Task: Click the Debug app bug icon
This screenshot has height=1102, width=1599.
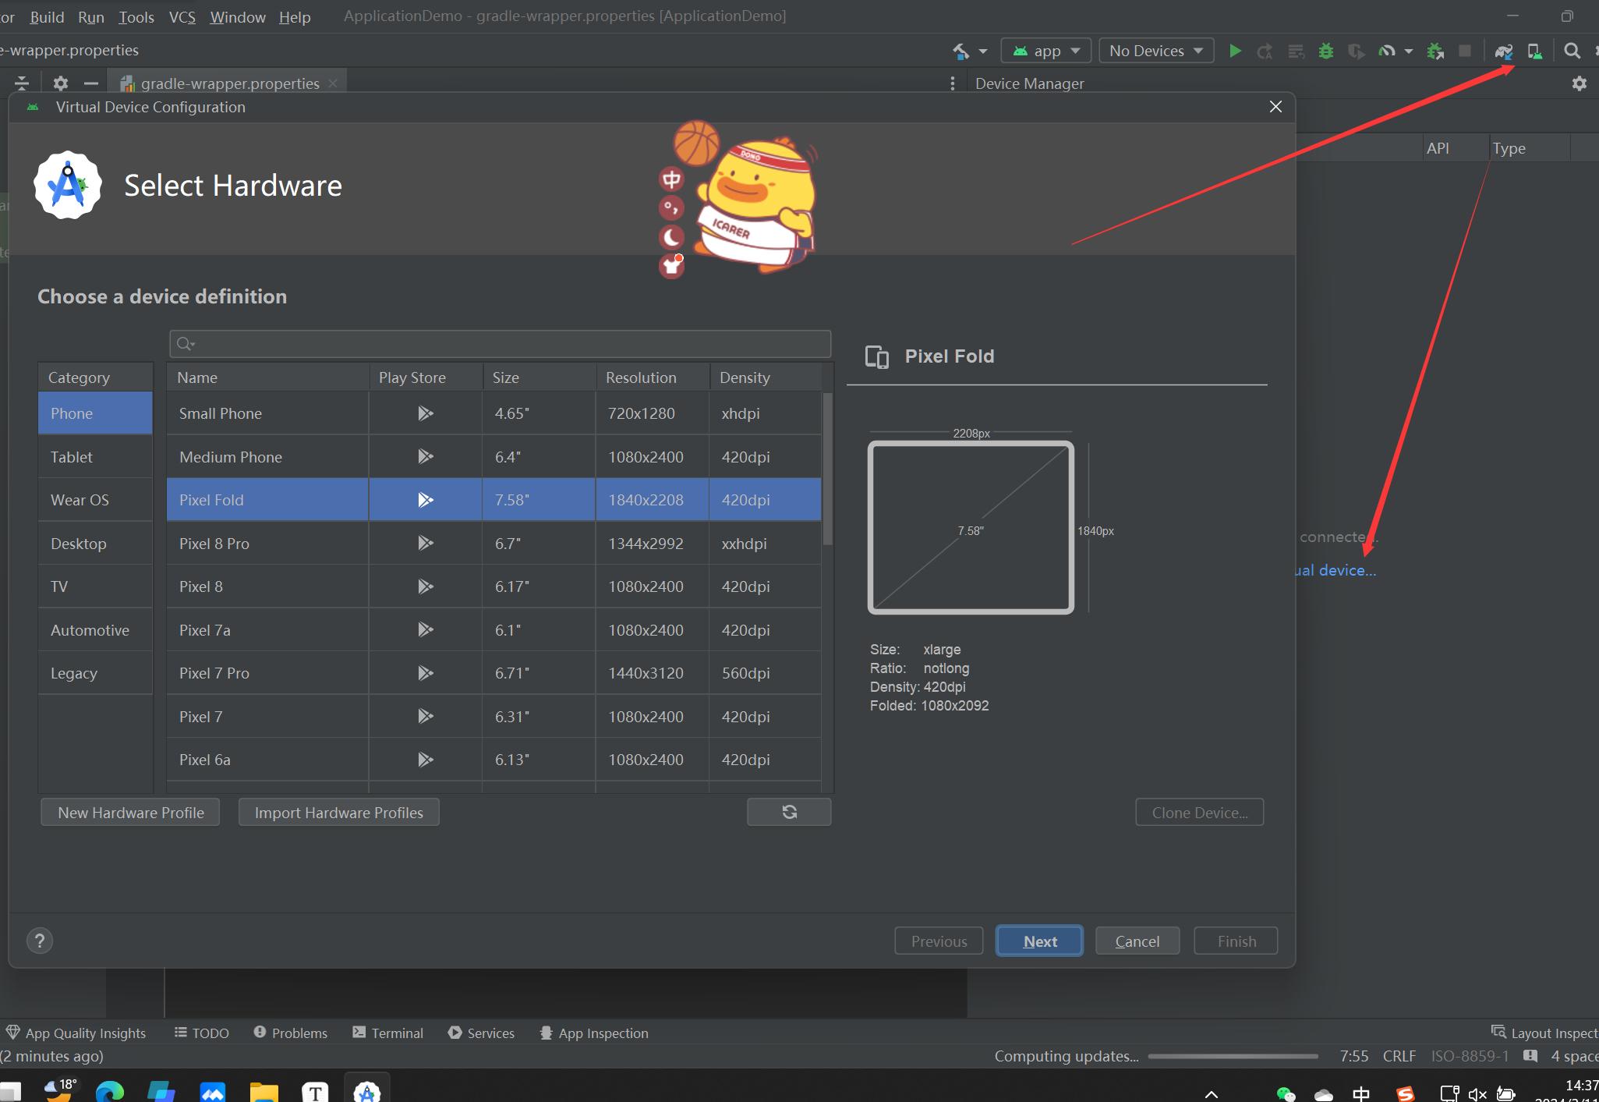Action: coord(1325,51)
